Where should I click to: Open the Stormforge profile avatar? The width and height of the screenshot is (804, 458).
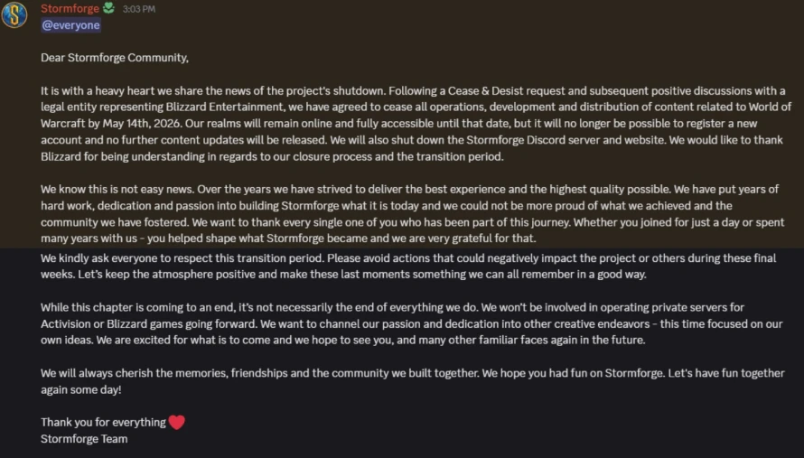coord(14,14)
